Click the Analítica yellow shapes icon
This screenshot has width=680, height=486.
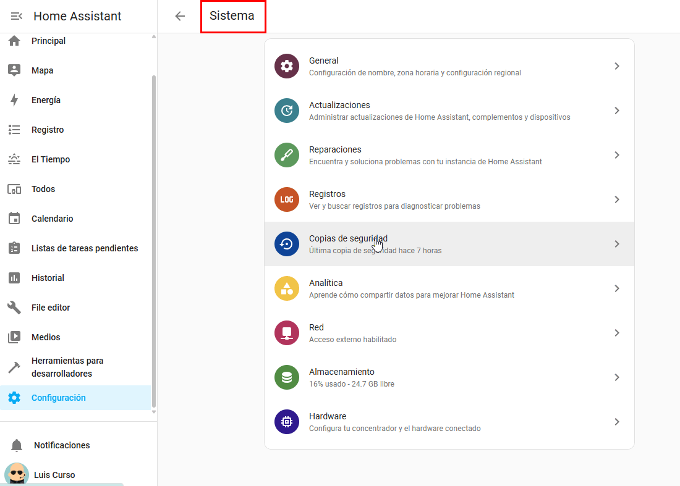(x=287, y=288)
